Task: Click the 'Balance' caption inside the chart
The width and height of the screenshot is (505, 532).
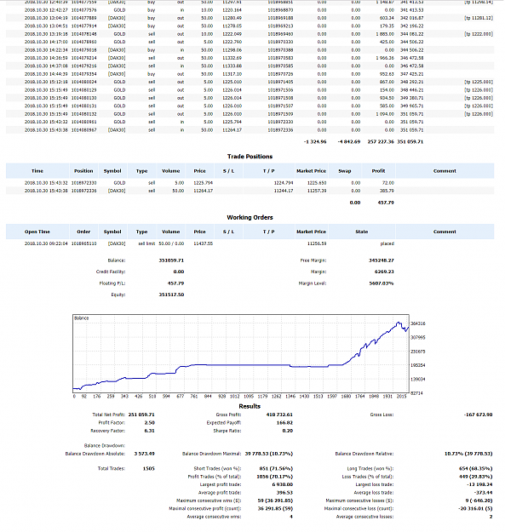Action: pyautogui.click(x=82, y=318)
